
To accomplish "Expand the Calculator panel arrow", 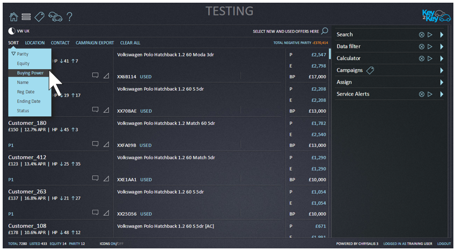I will pyautogui.click(x=442, y=58).
